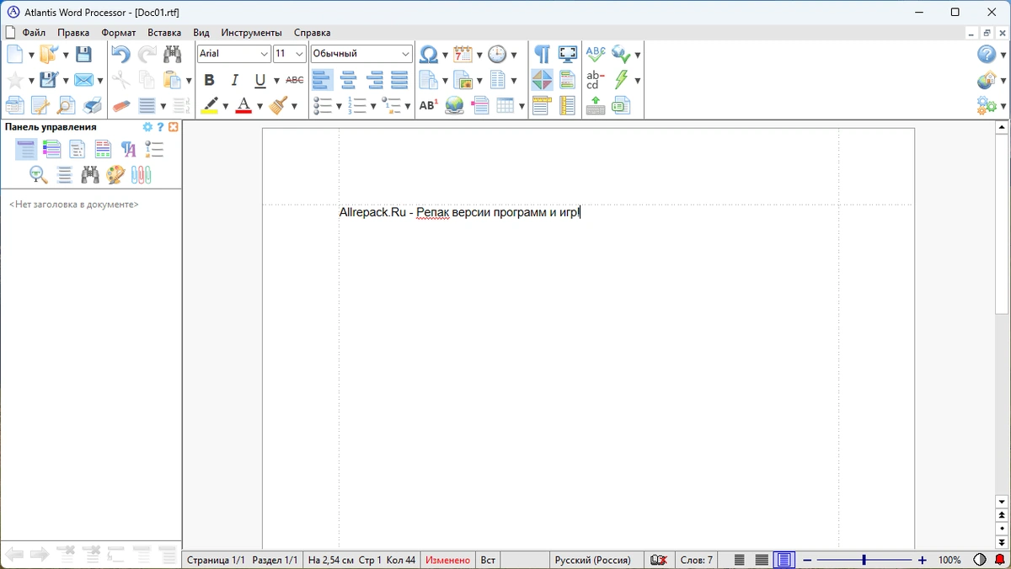Viewport: 1011px width, 569px height.
Task: Click the blue help question mark icon
Action: (987, 54)
